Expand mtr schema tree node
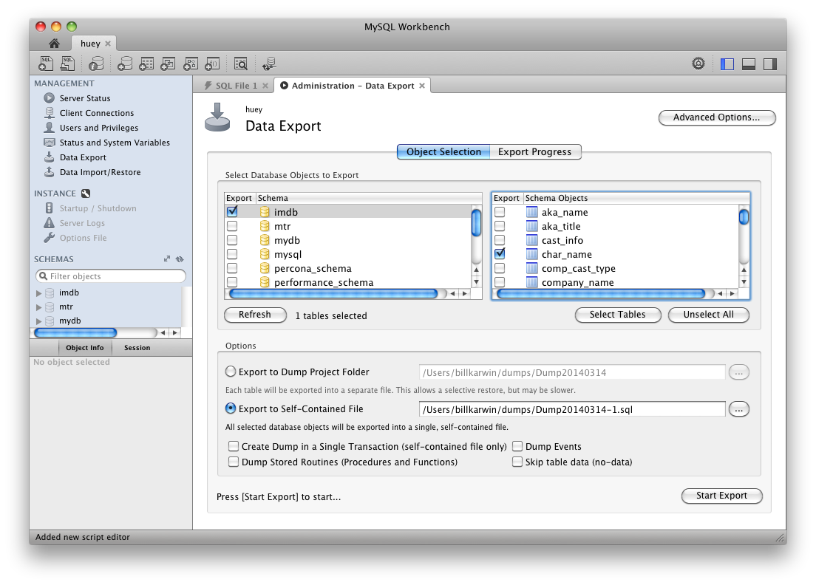This screenshot has width=816, height=585. [38, 307]
